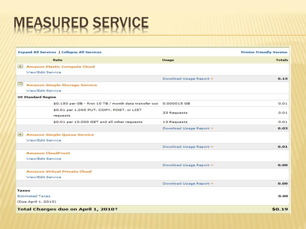Viewport: 306px width, 229px height.
Task: Download Usage Report below Amazon CloudFront
Action: (188, 165)
